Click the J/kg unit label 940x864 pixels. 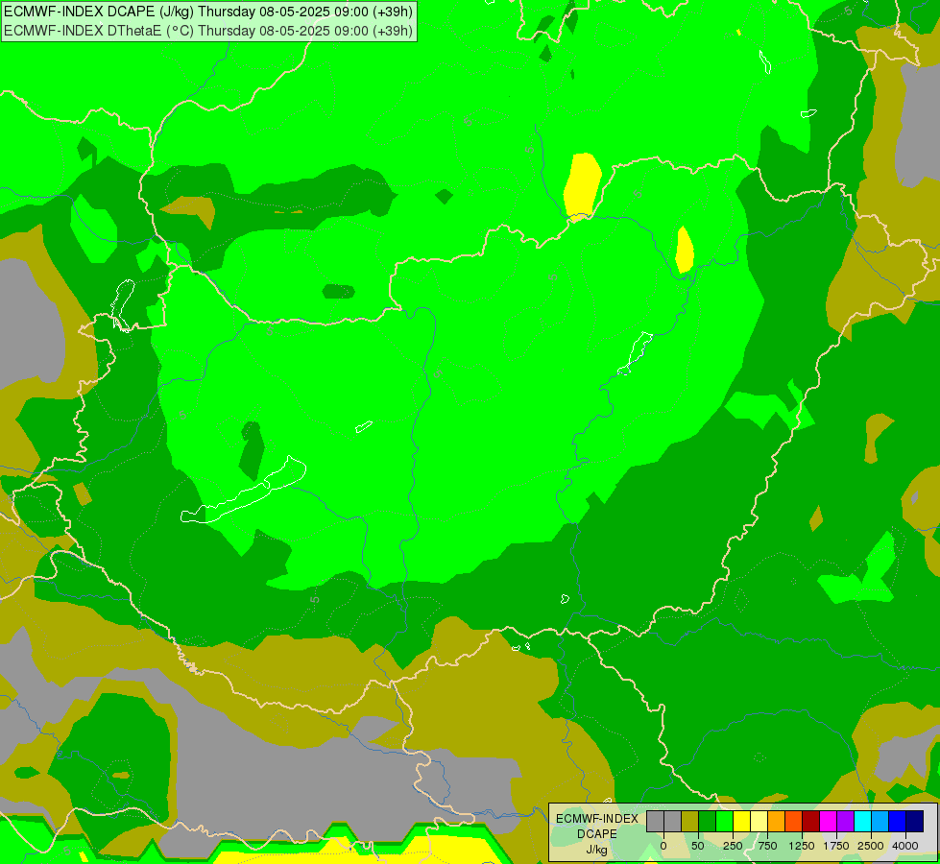click(597, 850)
